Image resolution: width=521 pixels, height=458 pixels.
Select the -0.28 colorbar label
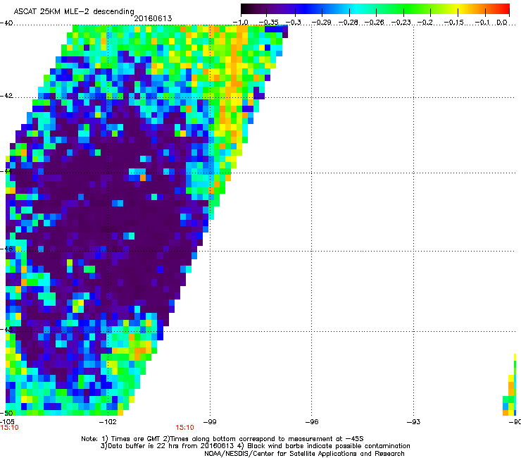pos(349,23)
